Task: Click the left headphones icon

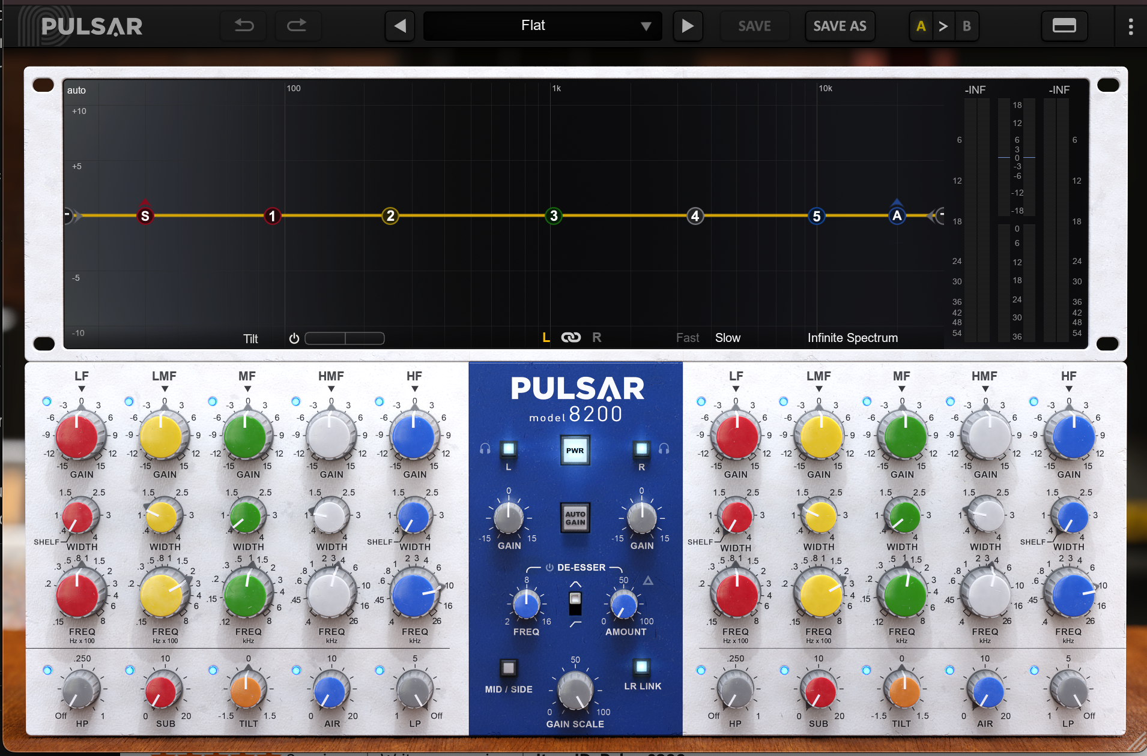Action: [x=485, y=449]
